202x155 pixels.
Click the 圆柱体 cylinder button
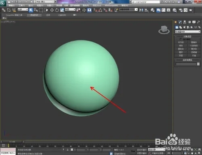point(181,49)
